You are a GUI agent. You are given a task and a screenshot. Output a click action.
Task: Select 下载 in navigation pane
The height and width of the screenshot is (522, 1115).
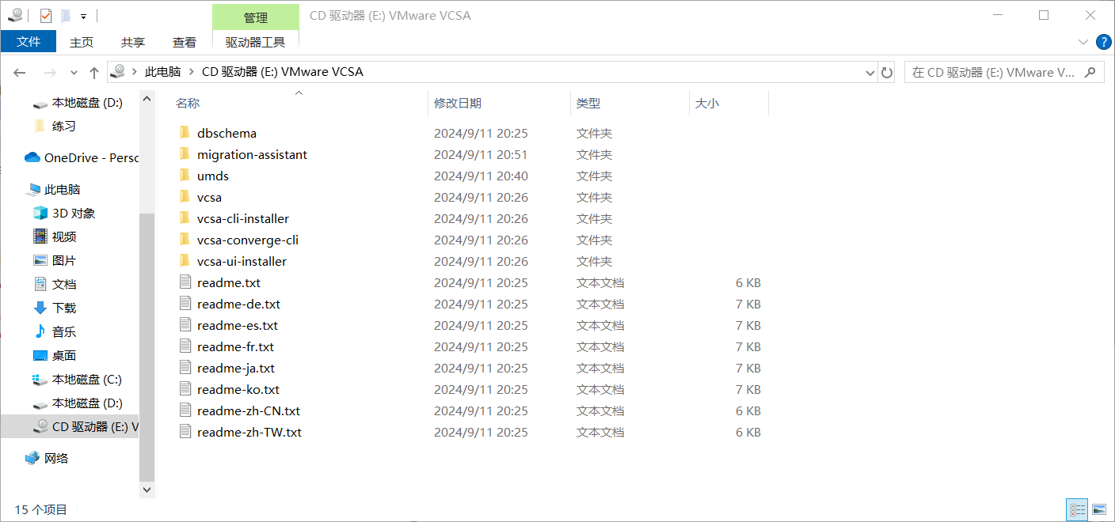point(54,308)
